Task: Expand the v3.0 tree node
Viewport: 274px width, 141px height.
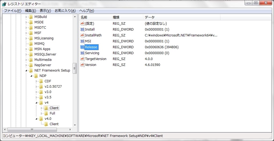Action: click(36, 92)
